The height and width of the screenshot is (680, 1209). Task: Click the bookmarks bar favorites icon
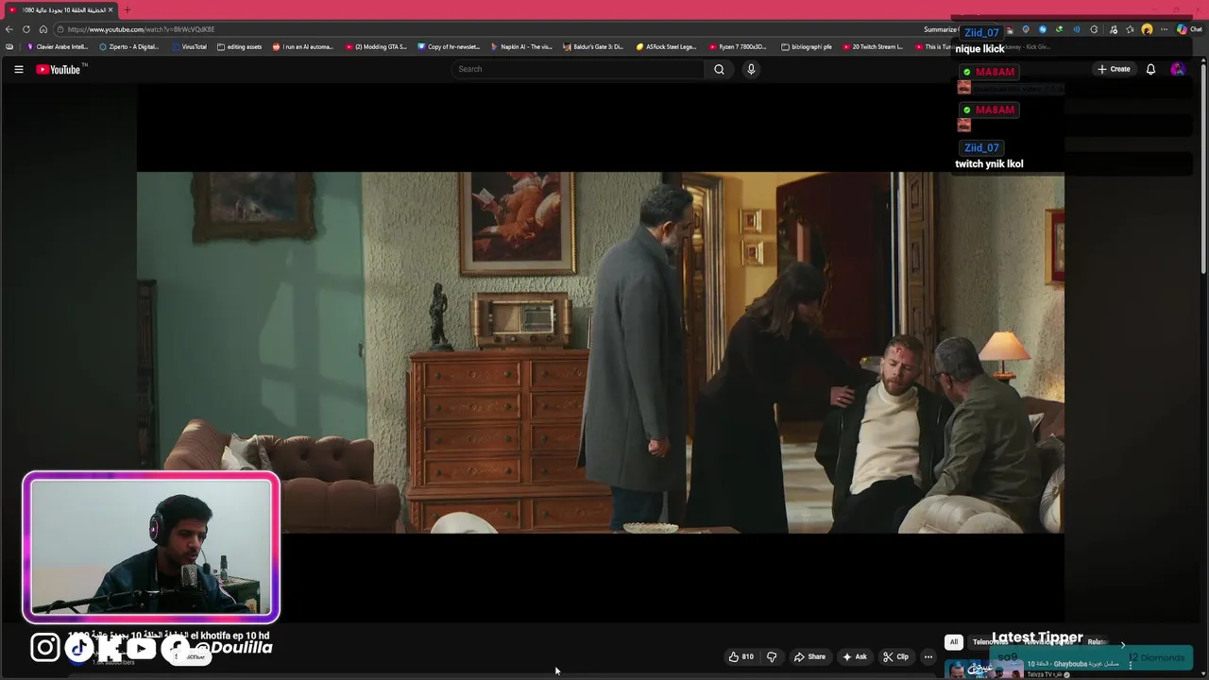click(x=9, y=46)
